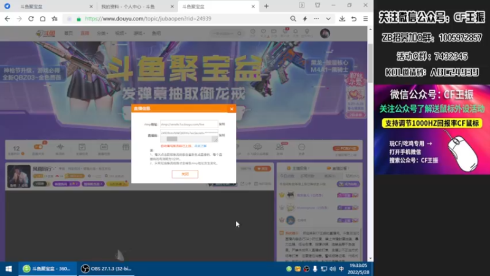Click the microphone tray icon
This screenshot has height=276, width=490.
(315, 269)
